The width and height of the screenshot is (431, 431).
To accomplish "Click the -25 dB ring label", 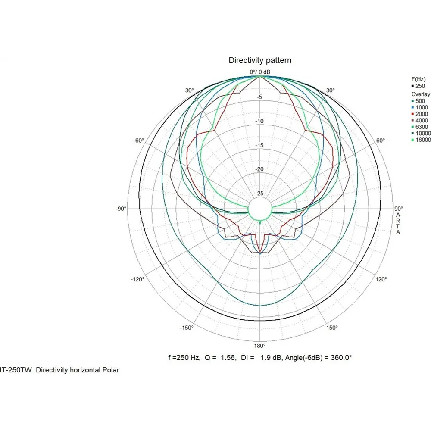I will click(x=260, y=193).
